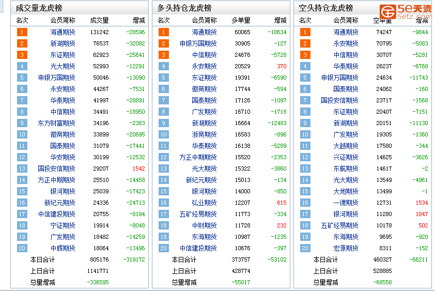The width and height of the screenshot is (435, 291).
Task: Open 申银万国期货 in 多头持仓龙虎榜
Action: pos(198,43)
